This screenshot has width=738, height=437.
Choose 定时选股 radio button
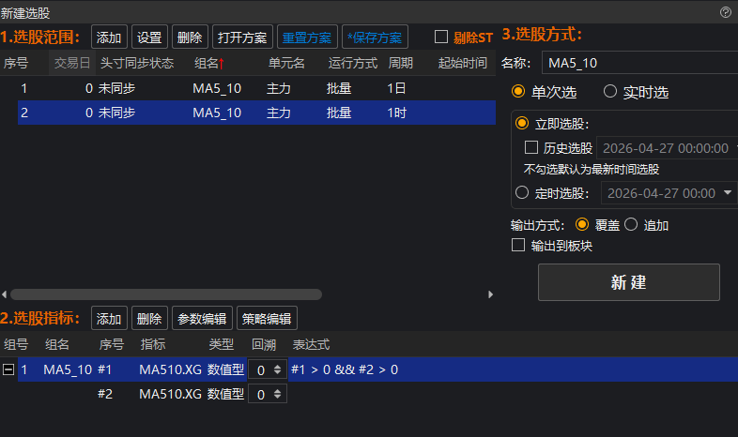[522, 193]
